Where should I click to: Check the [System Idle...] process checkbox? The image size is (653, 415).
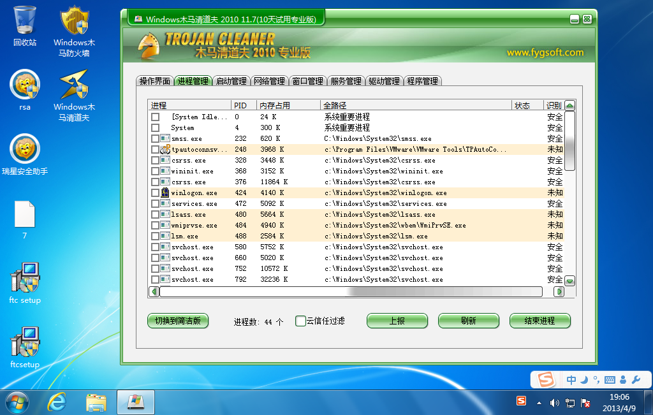coord(156,117)
